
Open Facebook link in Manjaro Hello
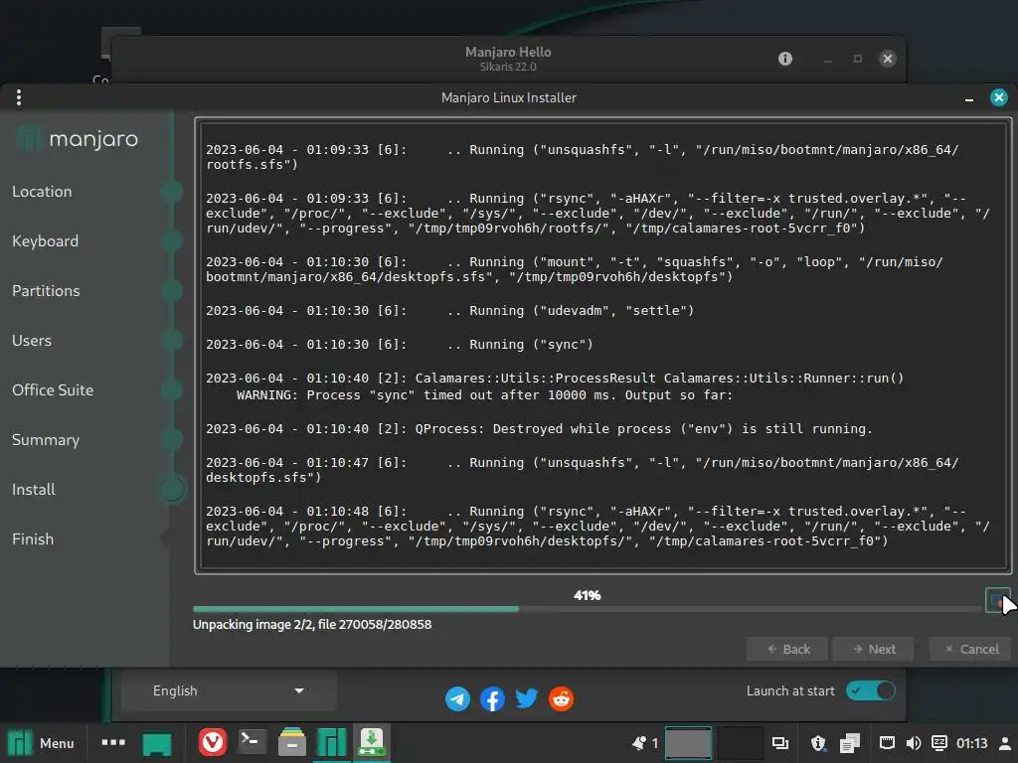click(x=492, y=698)
